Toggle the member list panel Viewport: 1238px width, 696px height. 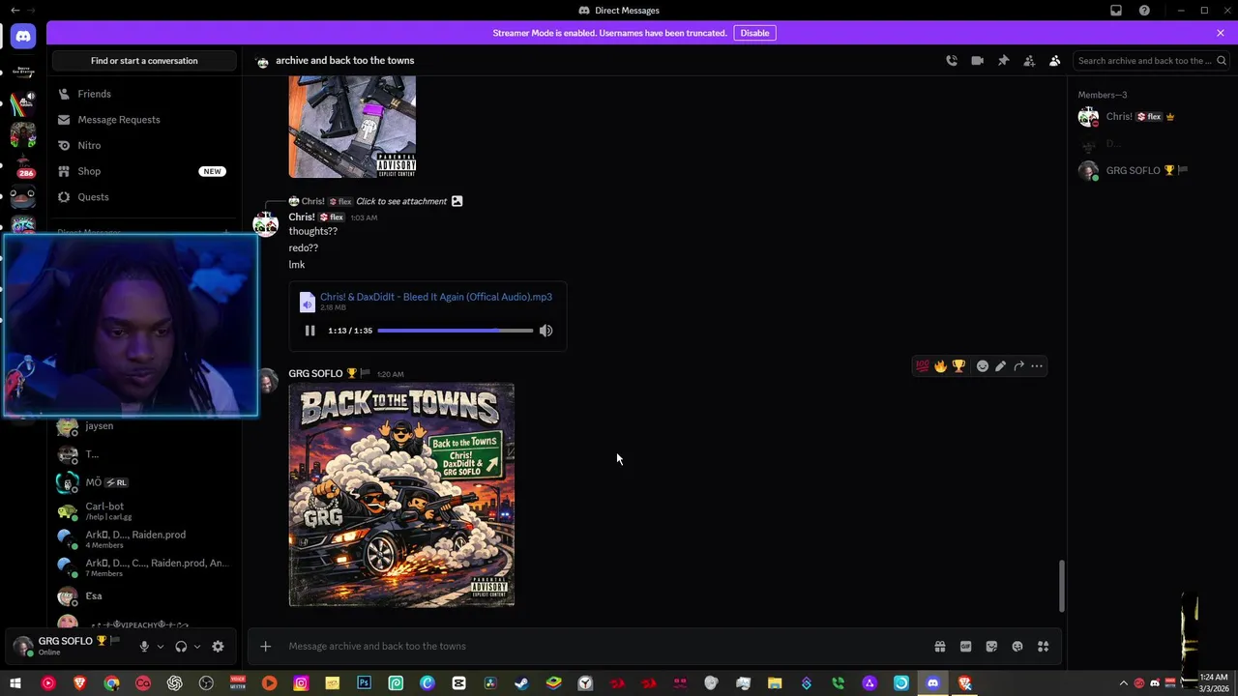click(1055, 61)
